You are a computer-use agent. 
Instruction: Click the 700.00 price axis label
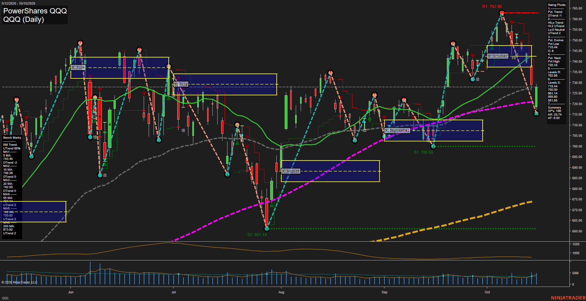[577, 146]
